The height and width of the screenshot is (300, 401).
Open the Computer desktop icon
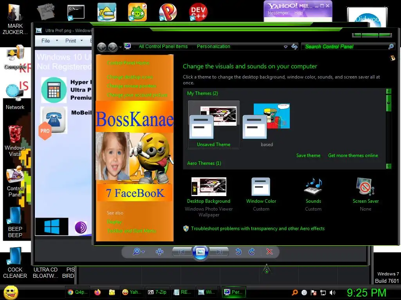point(15,57)
